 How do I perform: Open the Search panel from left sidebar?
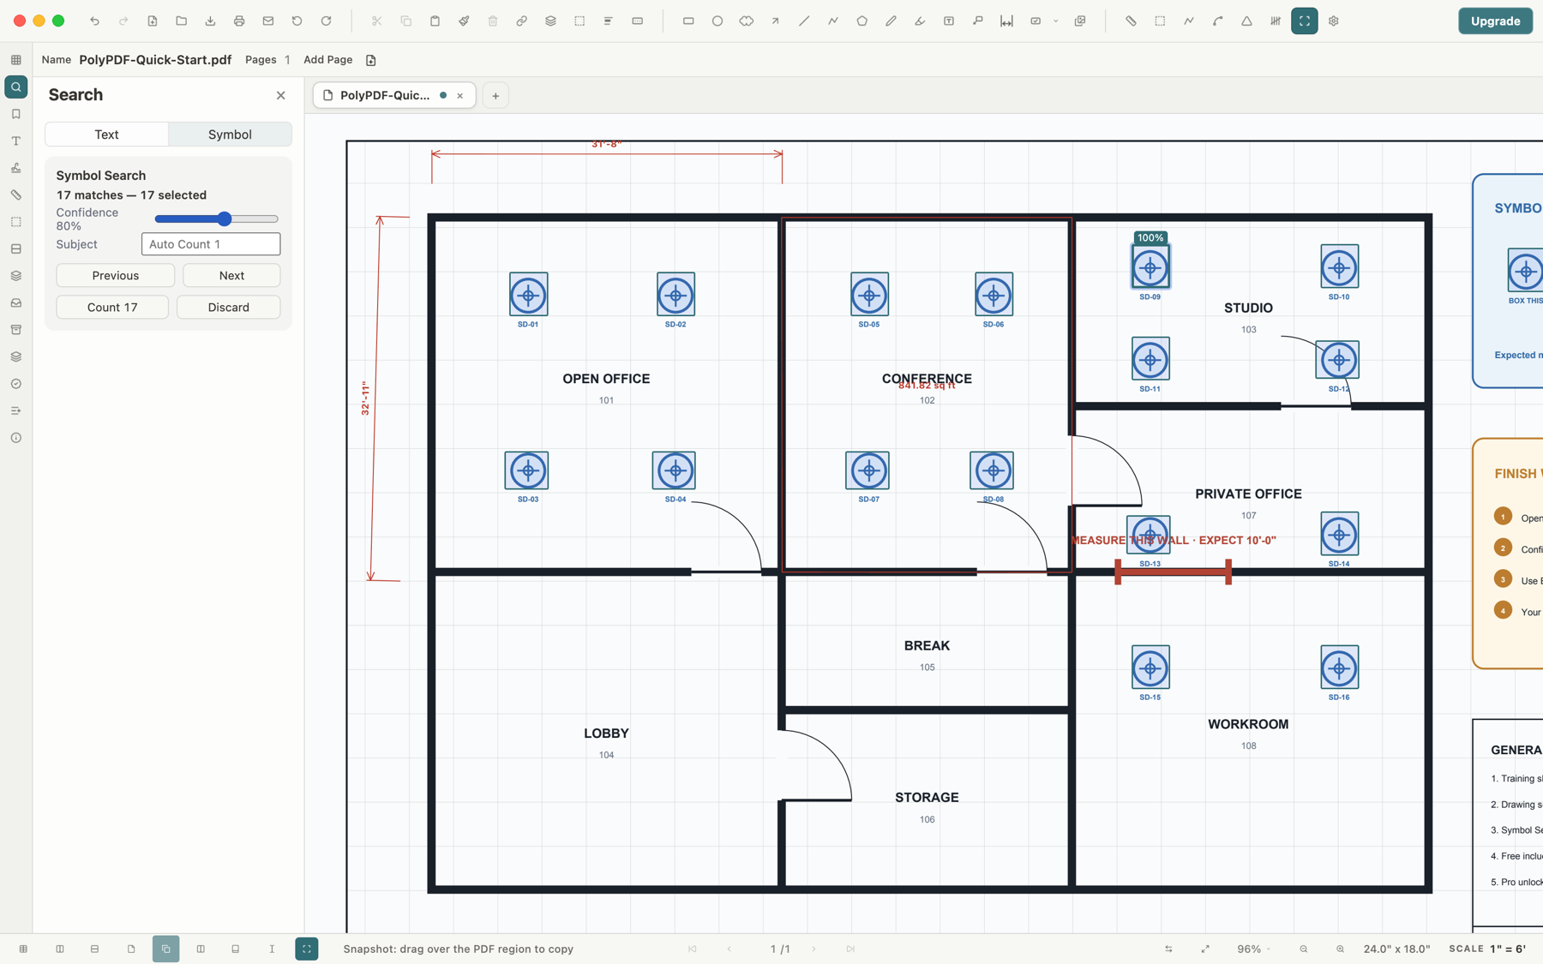pos(16,87)
